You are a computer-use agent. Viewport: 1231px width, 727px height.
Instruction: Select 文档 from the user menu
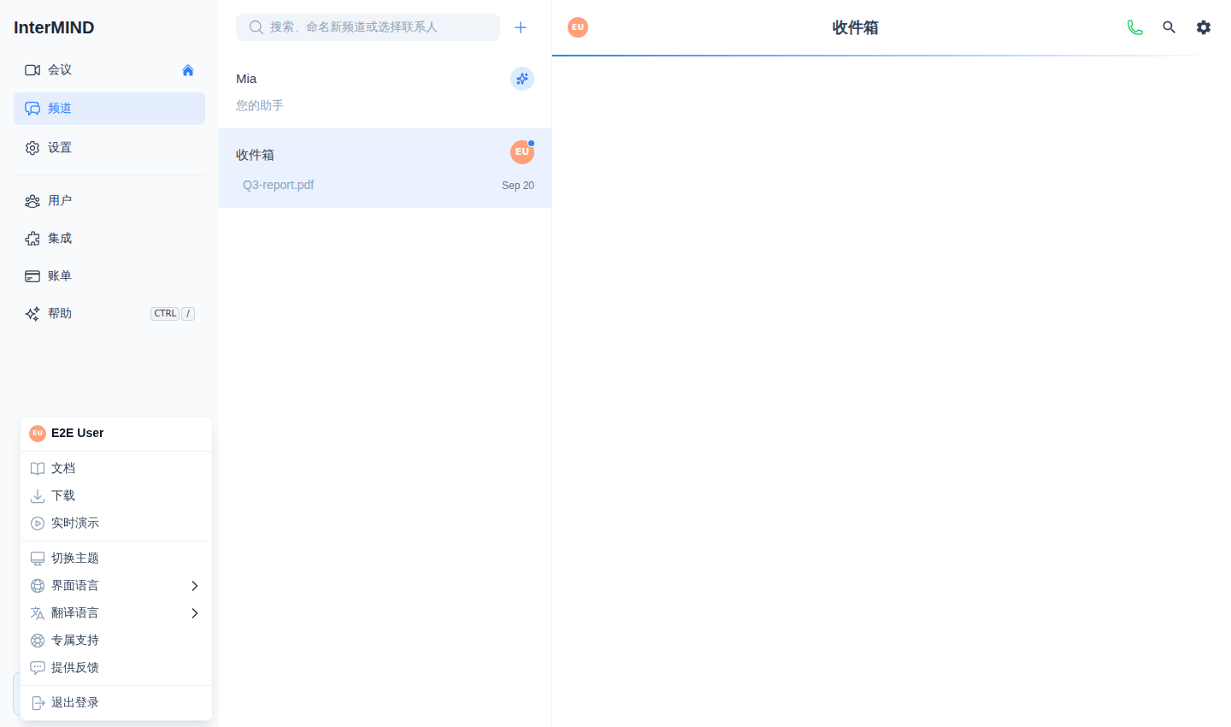(116, 469)
